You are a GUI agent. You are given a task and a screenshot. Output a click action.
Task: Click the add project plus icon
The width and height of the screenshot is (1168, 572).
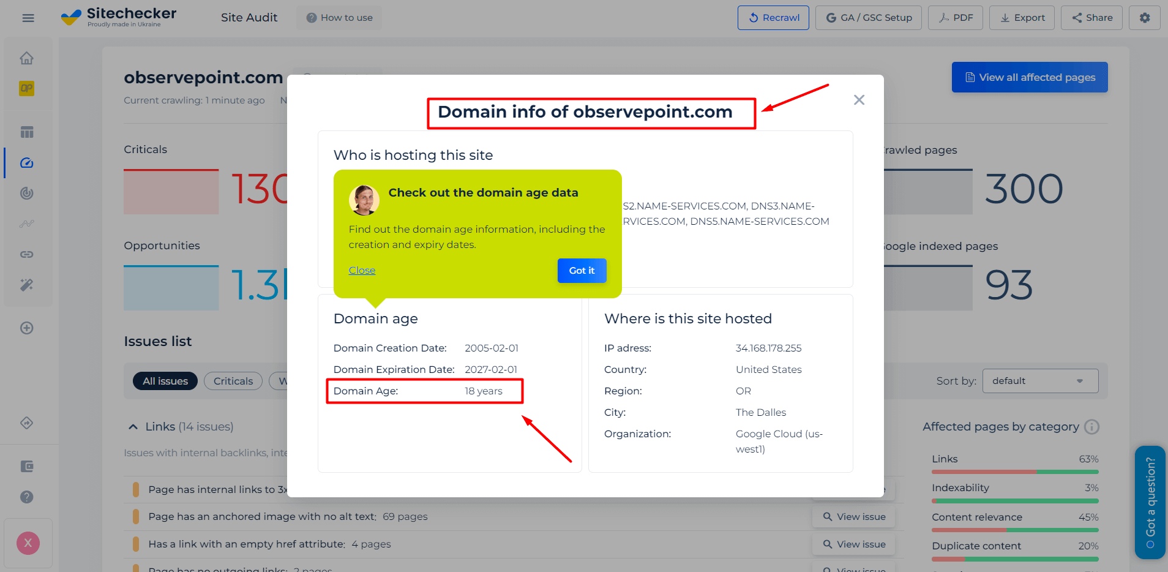[x=26, y=328]
